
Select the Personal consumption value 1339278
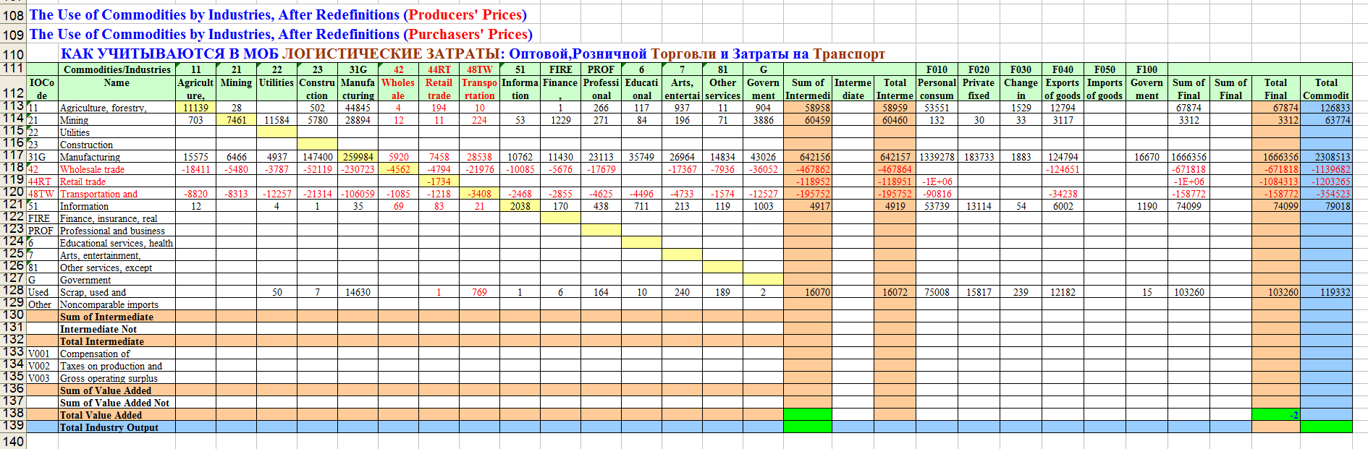point(937,157)
